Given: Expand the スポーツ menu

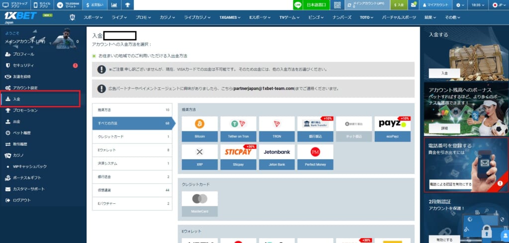Looking at the screenshot, I should pyautogui.click(x=93, y=17).
